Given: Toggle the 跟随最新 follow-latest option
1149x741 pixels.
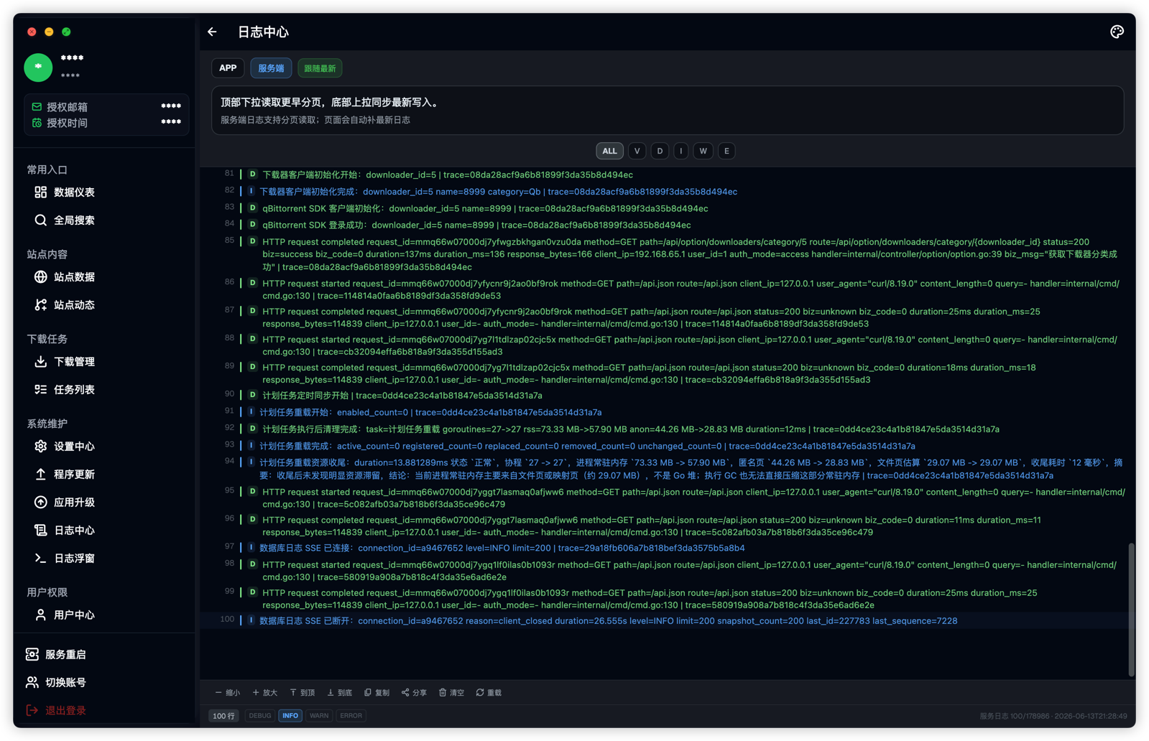Looking at the screenshot, I should pyautogui.click(x=320, y=68).
